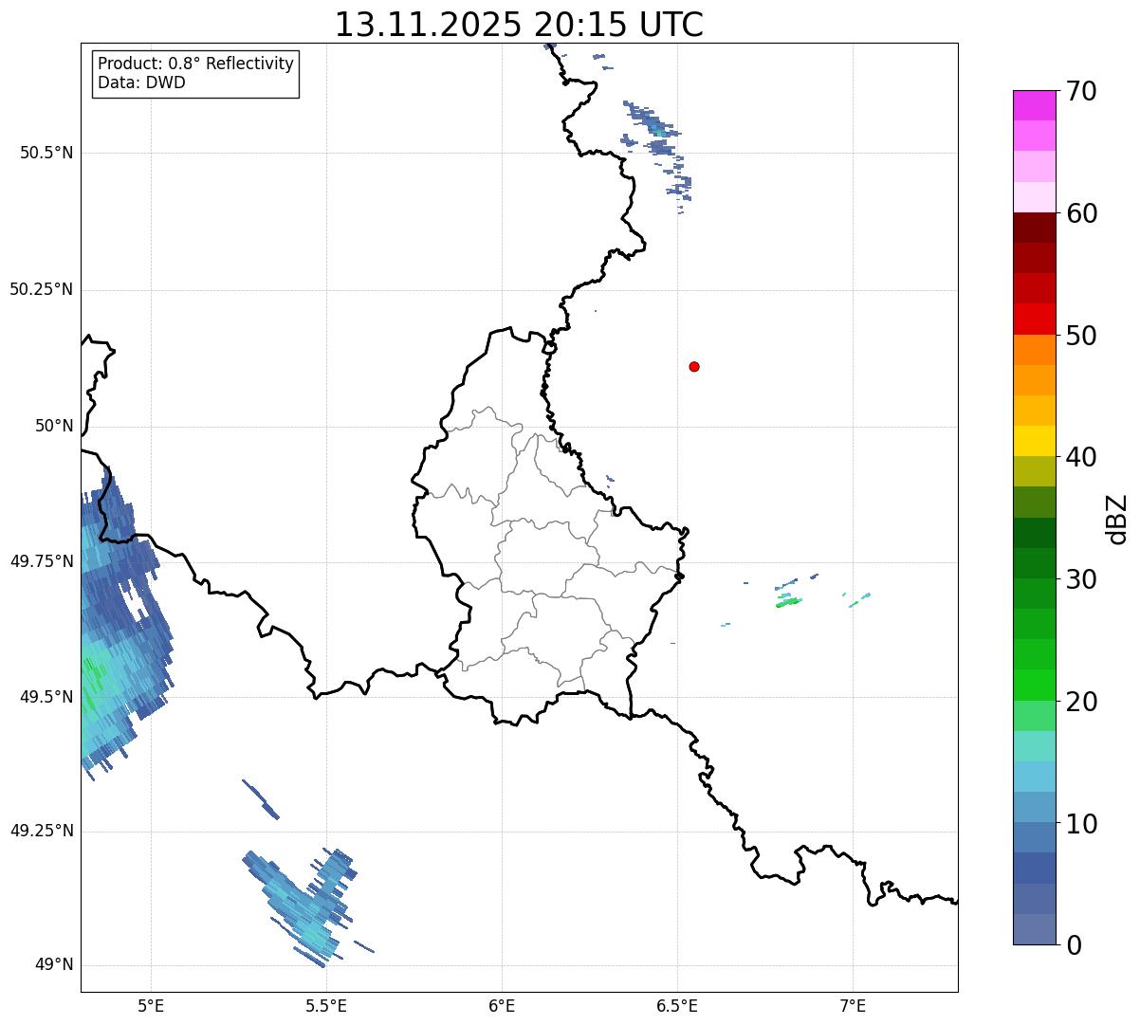Viewport: 1140px width, 1025px height.
Task: Click the colorbar tick label "40"
Action: pyautogui.click(x=1081, y=457)
